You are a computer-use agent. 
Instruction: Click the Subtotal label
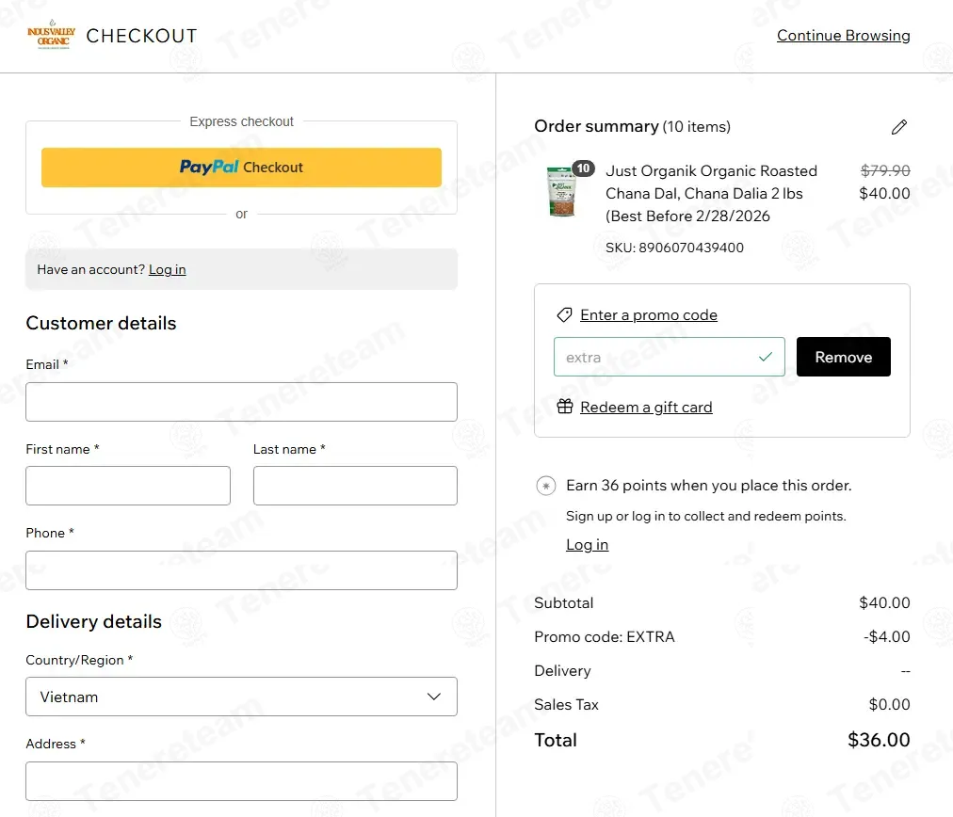(x=563, y=602)
